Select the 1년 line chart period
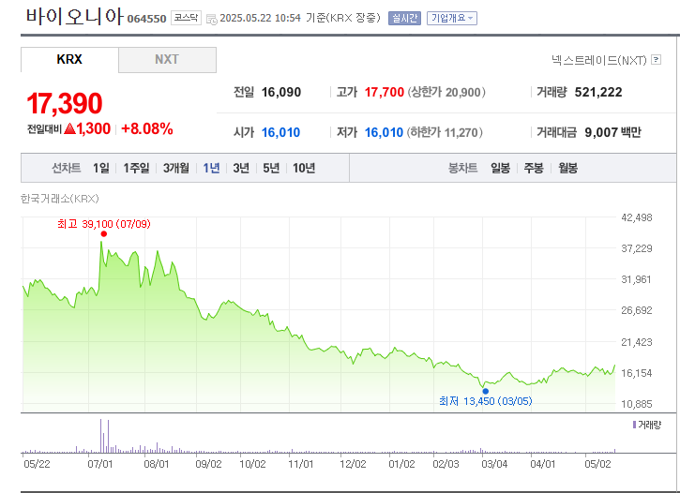680x493 pixels. (x=212, y=168)
